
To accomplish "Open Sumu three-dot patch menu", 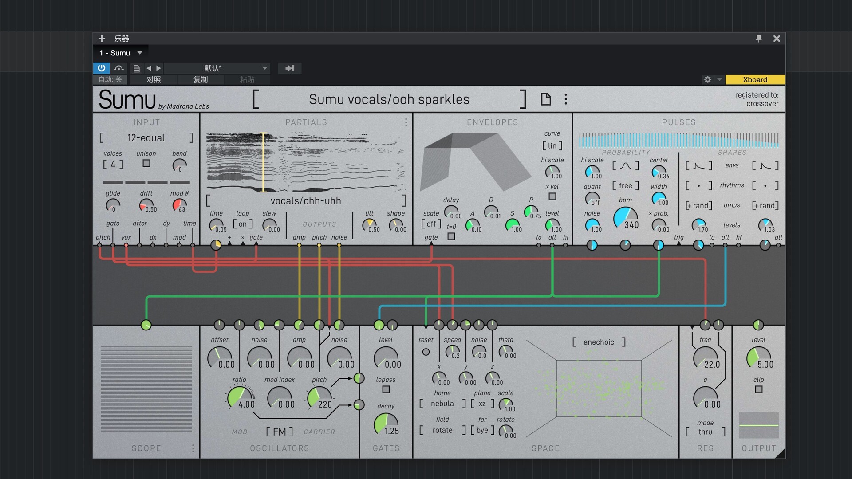I will pos(566,99).
